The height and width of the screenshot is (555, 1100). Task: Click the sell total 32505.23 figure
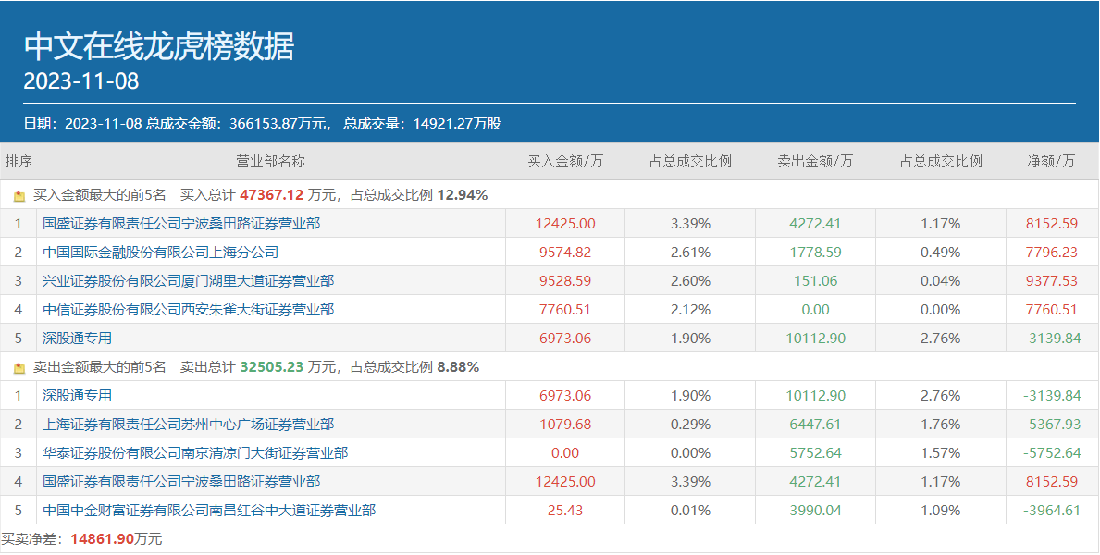[x=271, y=367]
